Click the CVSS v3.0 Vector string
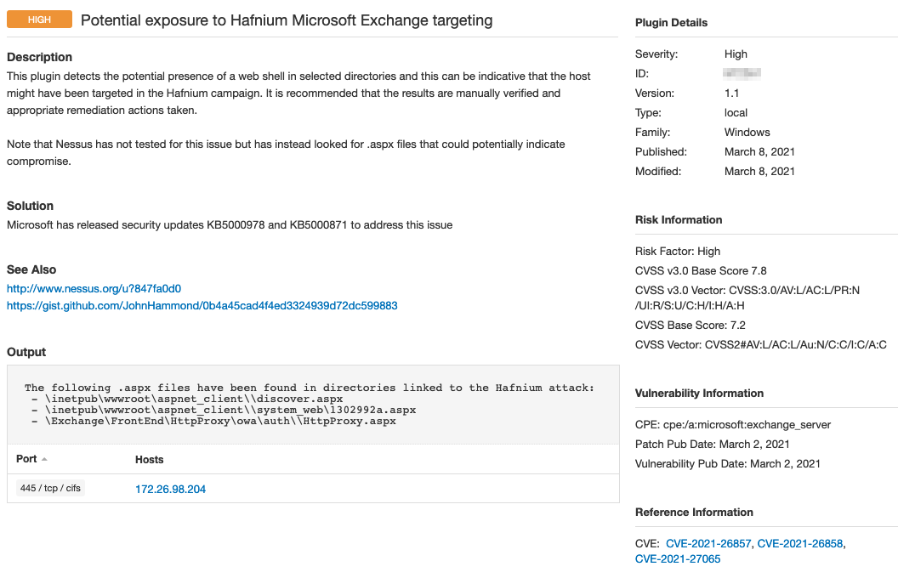This screenshot has width=898, height=578. [747, 297]
